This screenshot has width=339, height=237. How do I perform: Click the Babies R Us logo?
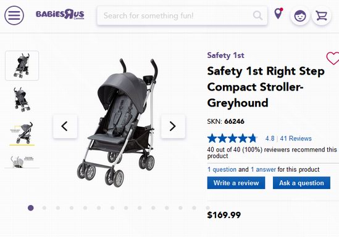[60, 14]
